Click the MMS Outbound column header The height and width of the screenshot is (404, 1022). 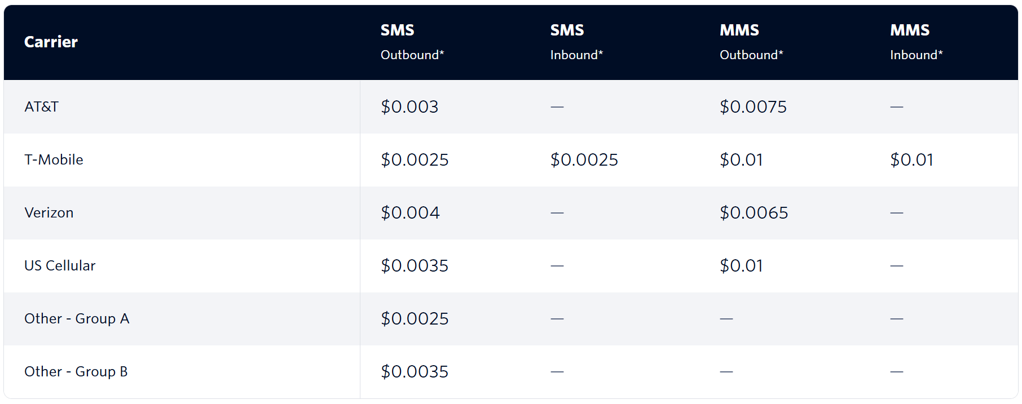751,42
